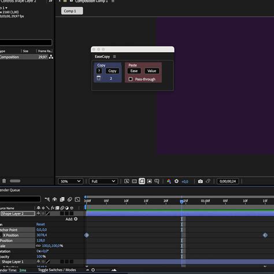Toggle the shy layers icon in timeline header
274x274 pixels.
coord(55,199)
